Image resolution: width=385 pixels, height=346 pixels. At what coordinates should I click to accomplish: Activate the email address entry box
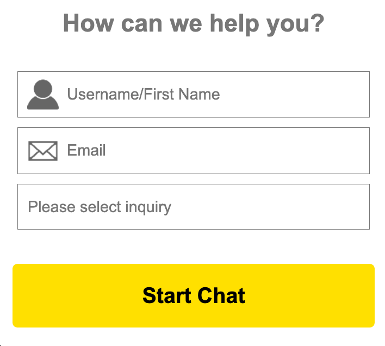(218, 151)
